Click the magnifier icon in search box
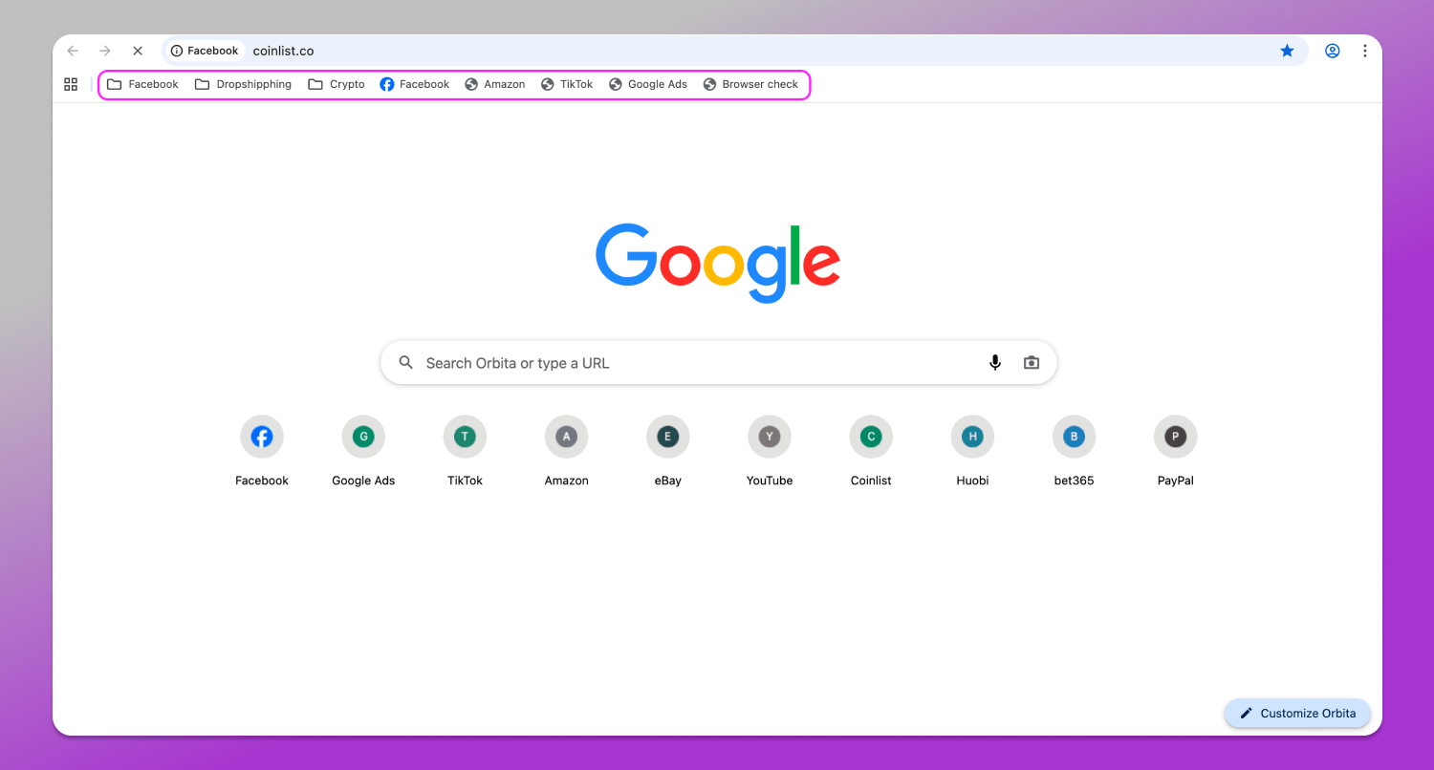Screen dimensions: 1434x770 406,363
